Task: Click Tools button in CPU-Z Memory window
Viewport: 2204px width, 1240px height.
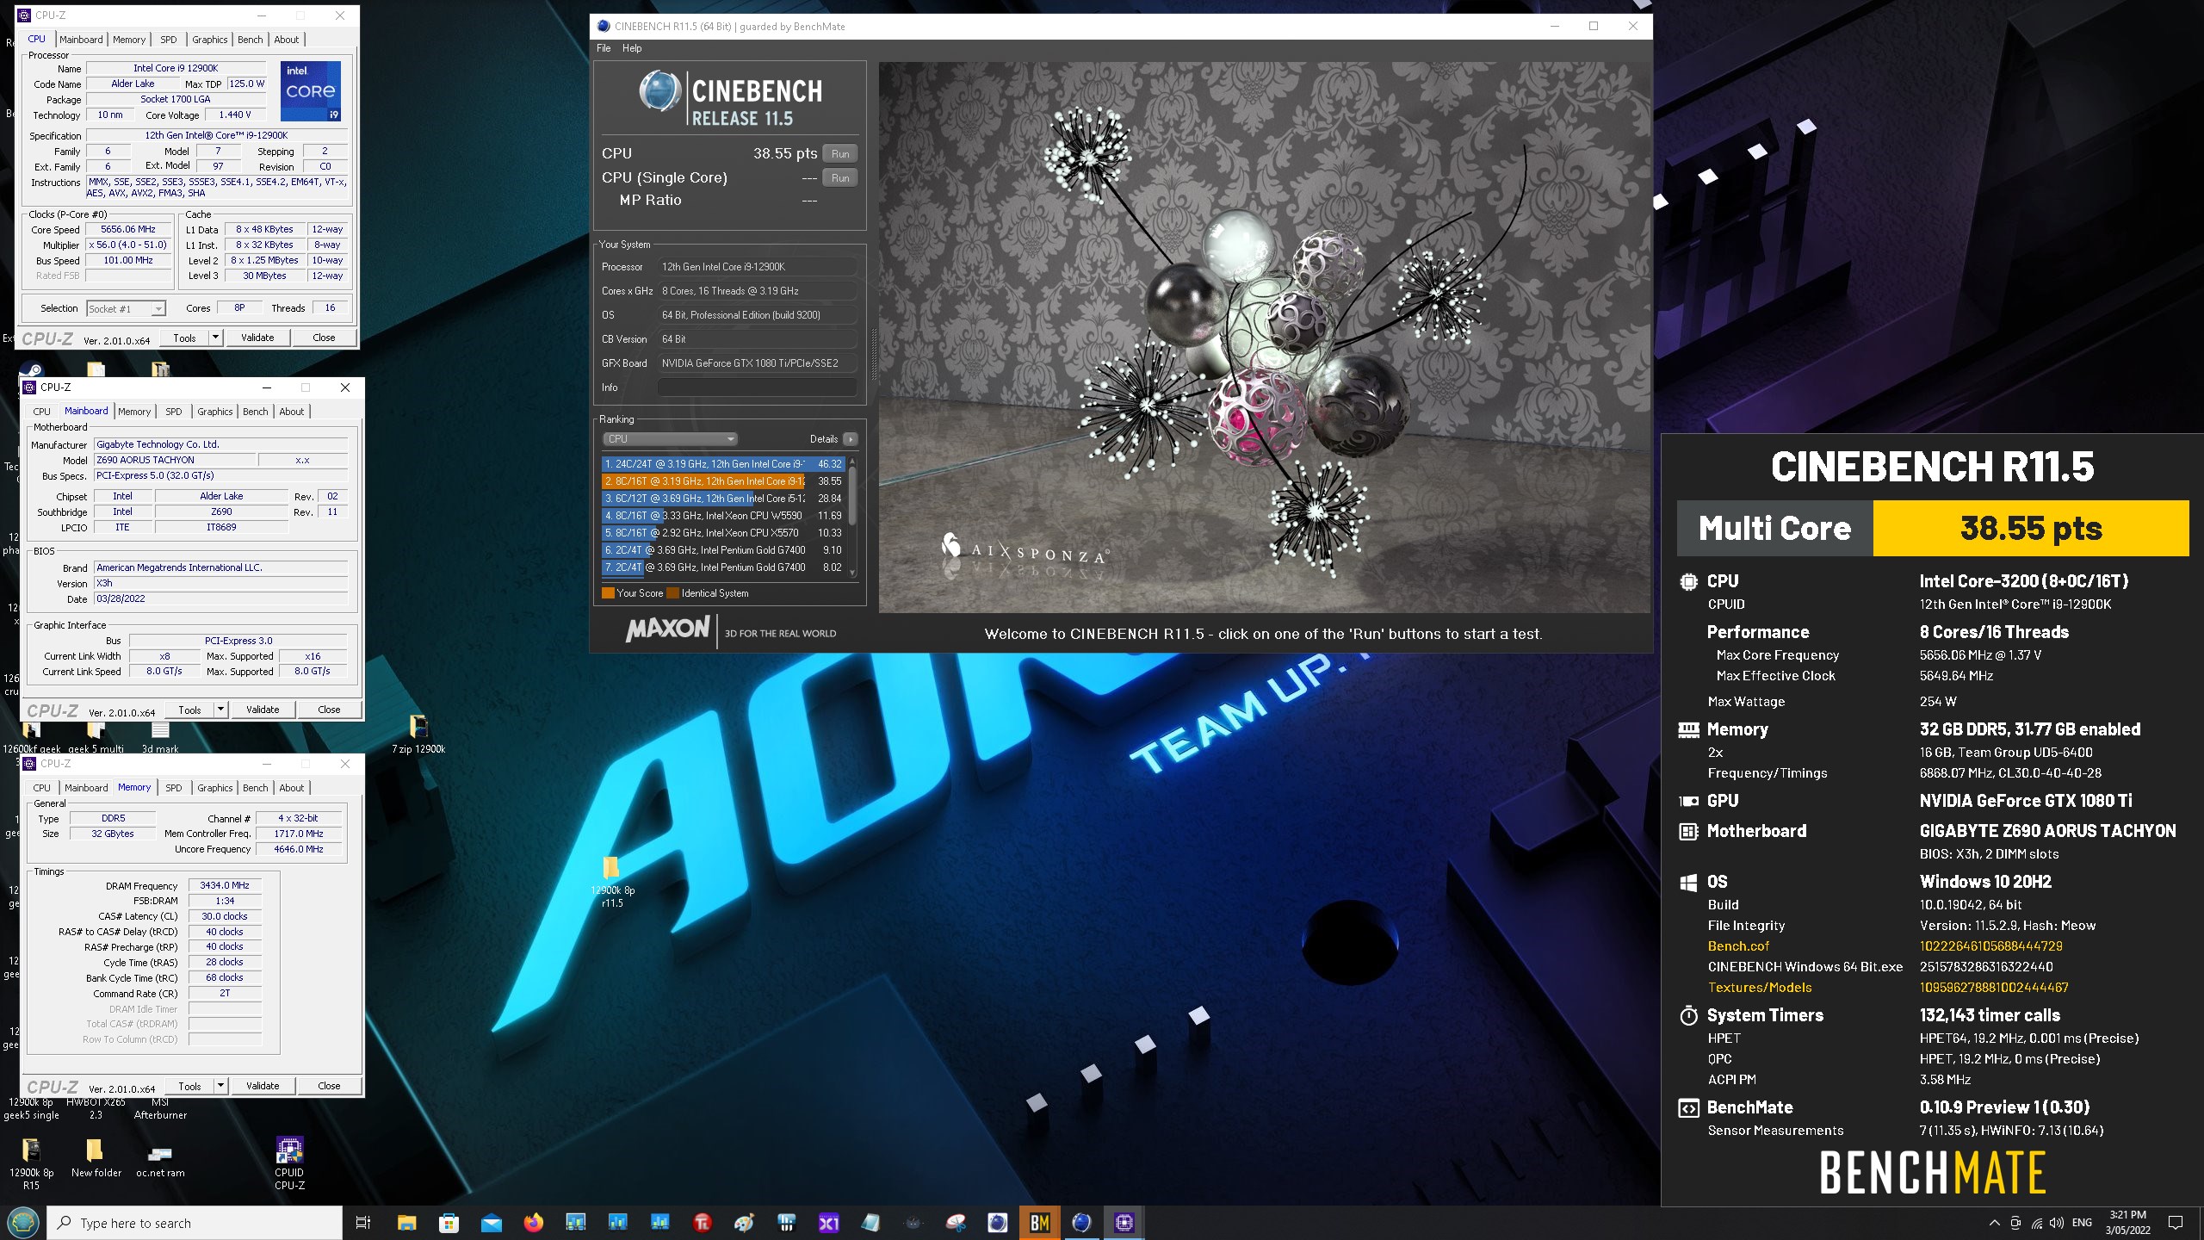Action: pyautogui.click(x=189, y=1086)
